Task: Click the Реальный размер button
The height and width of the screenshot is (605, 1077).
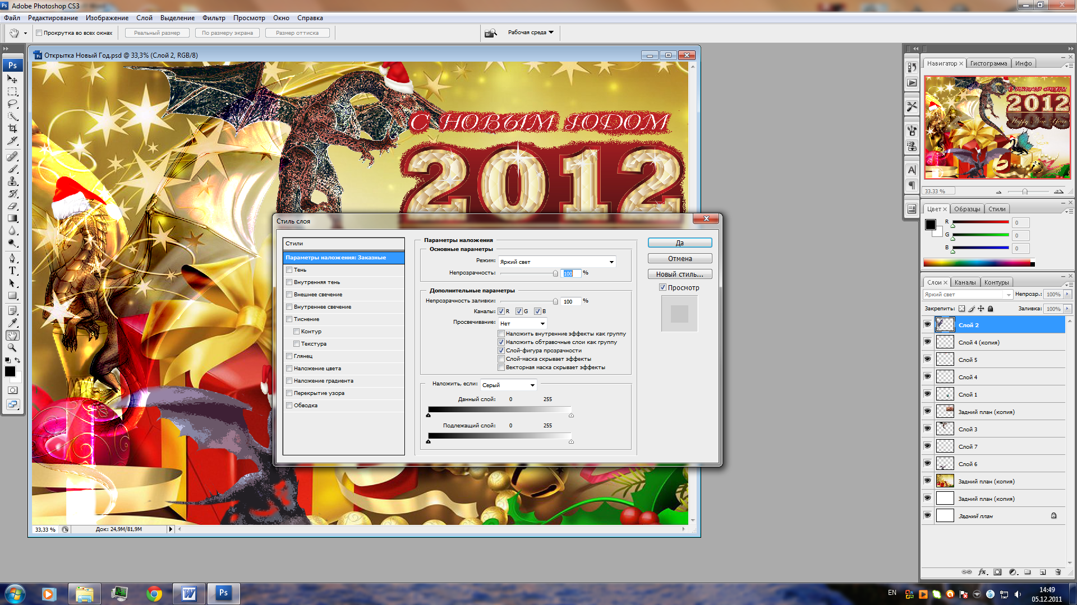Action: 157,33
